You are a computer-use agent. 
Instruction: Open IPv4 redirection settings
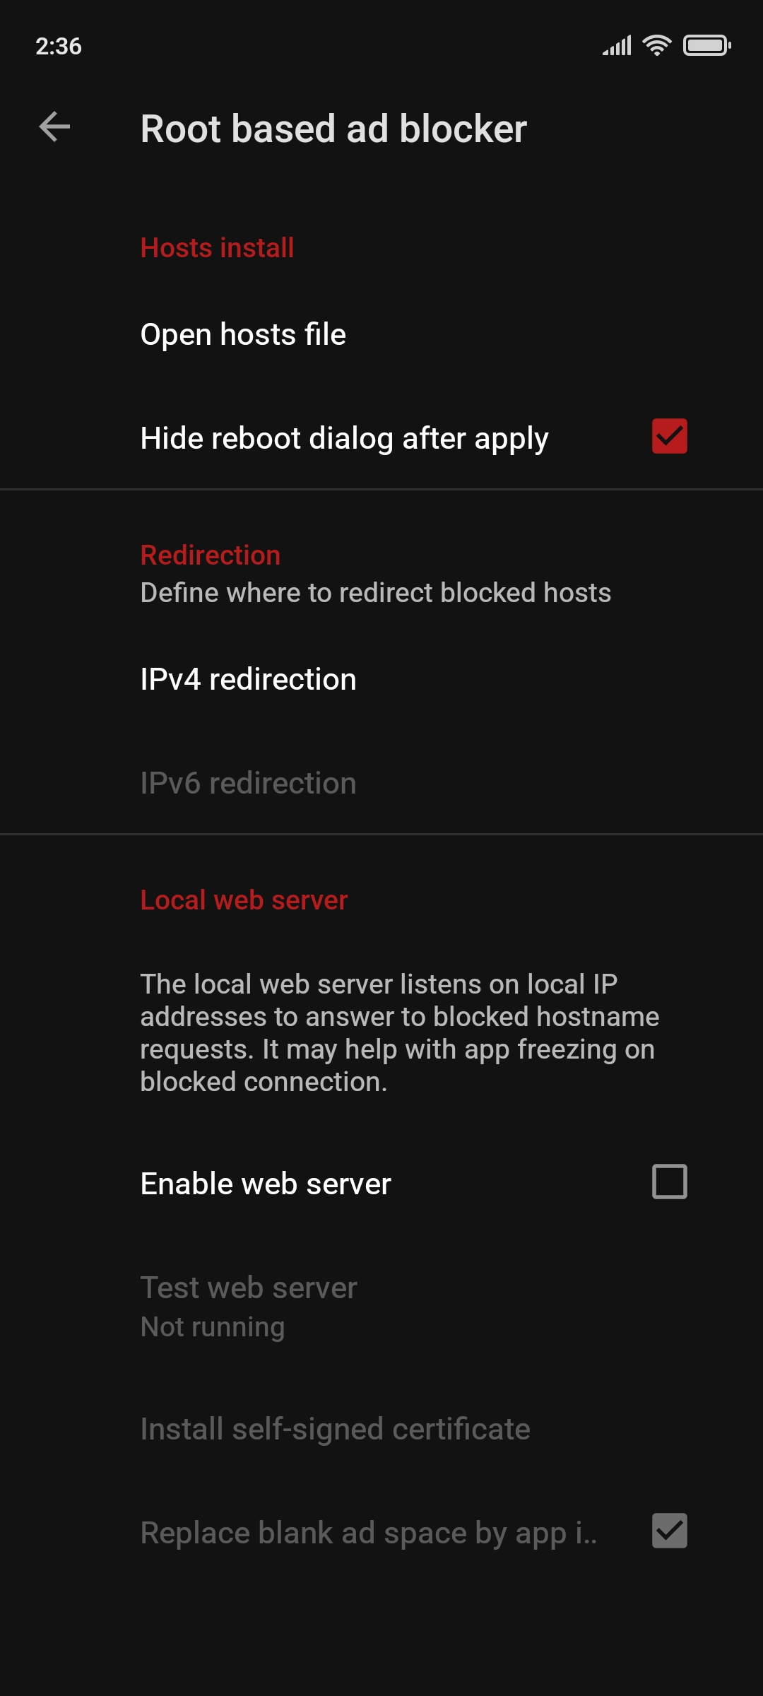pyautogui.click(x=249, y=678)
